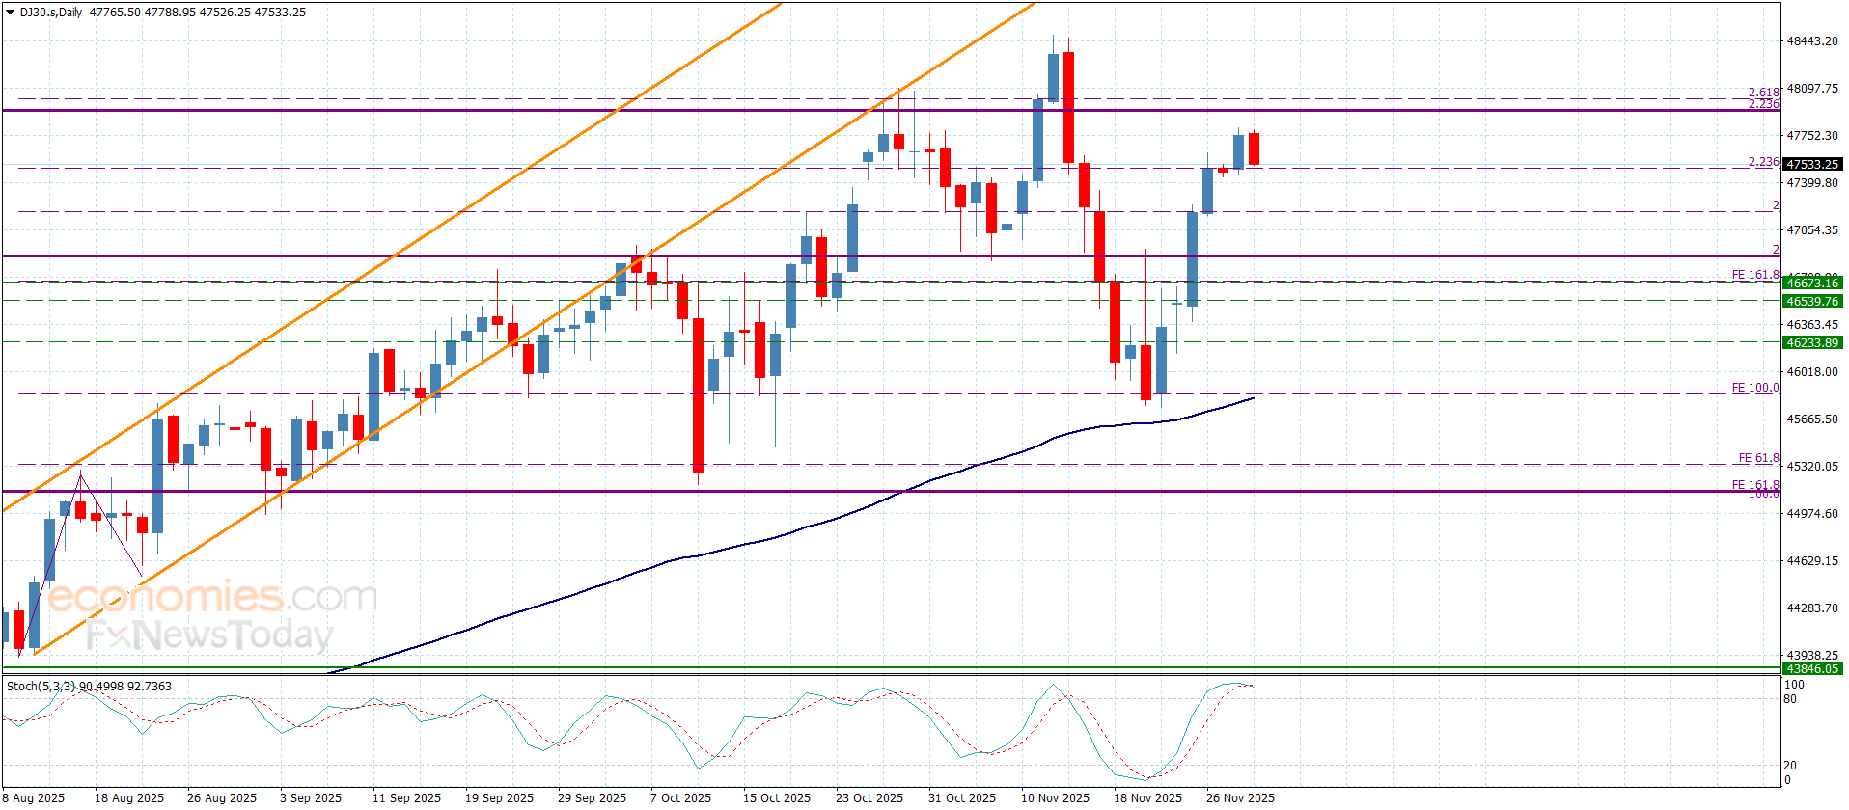Select the 2.618 Fibonacci level label
Image resolution: width=1849 pixels, height=810 pixels.
pos(1764,93)
